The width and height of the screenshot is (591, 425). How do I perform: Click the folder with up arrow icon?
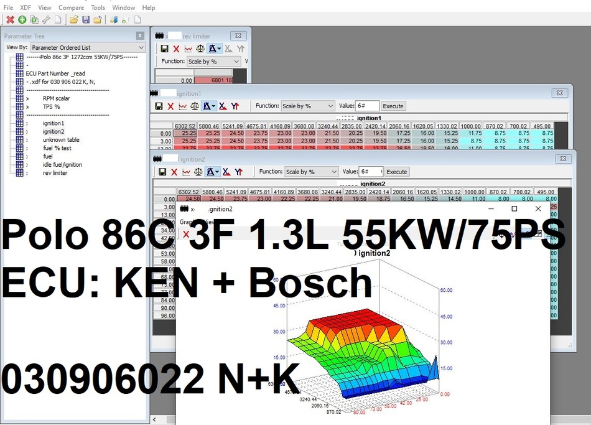click(x=98, y=20)
